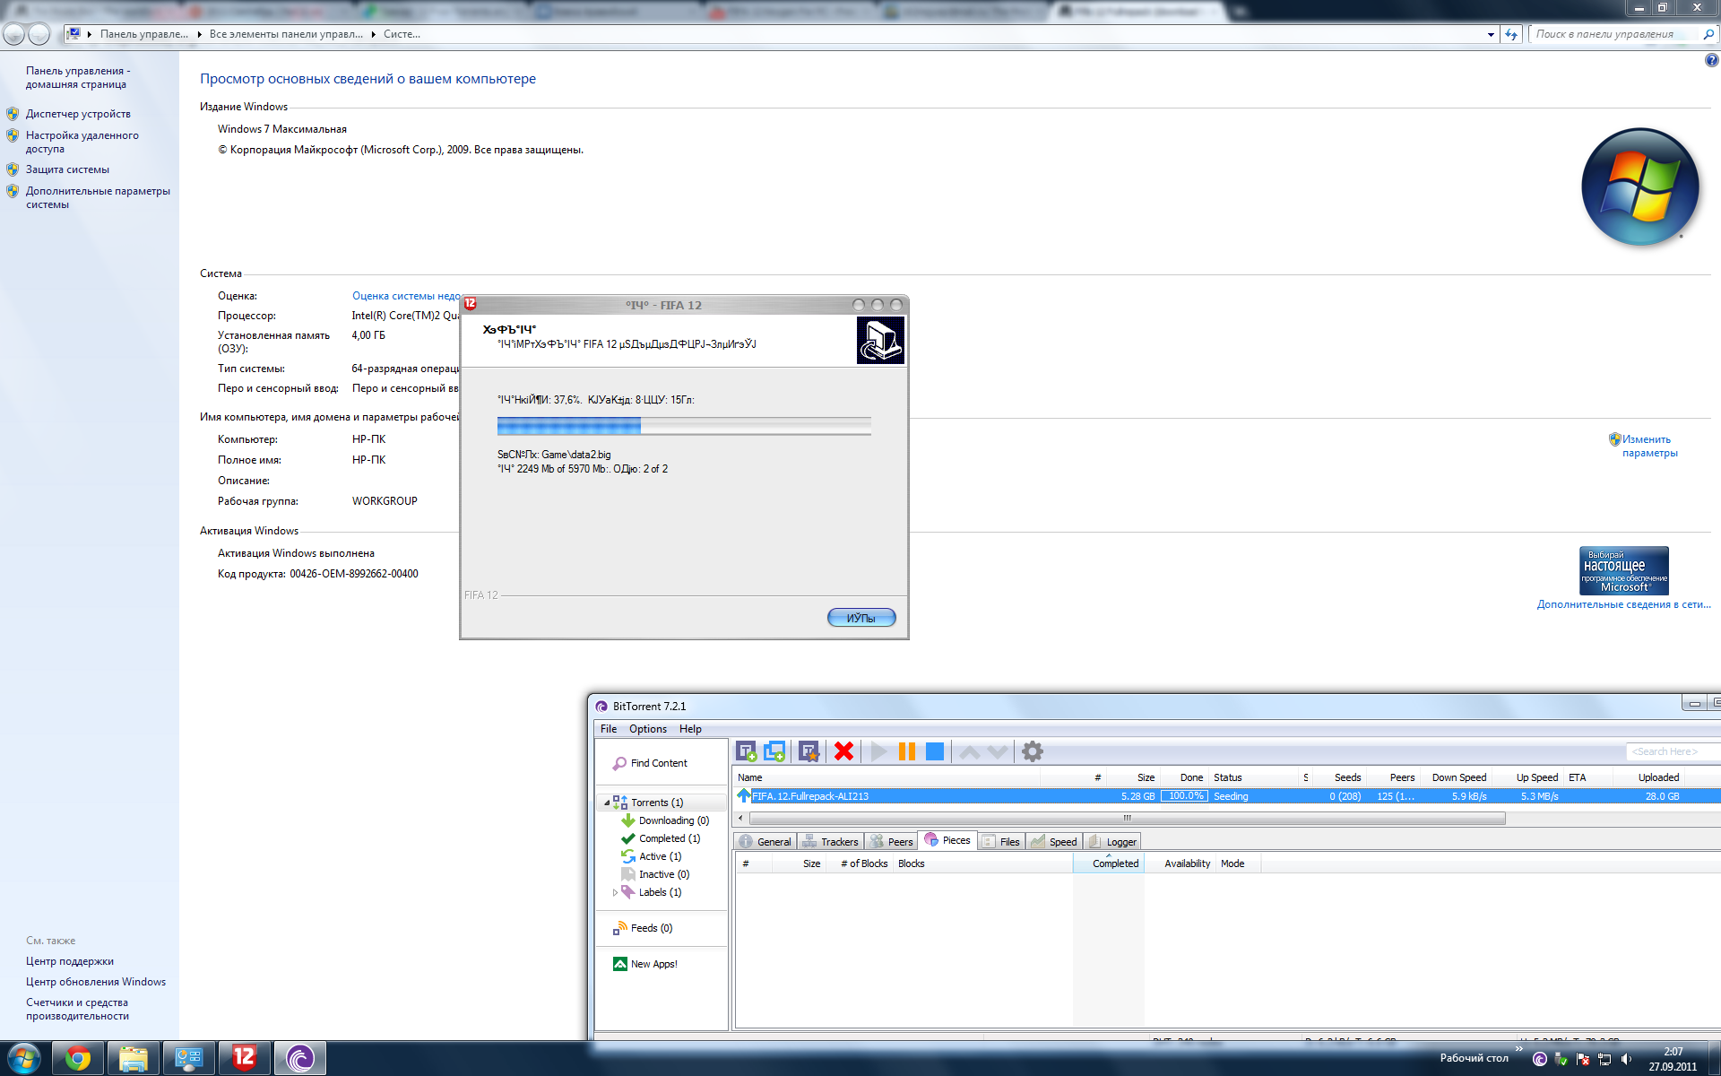The image size is (1721, 1076).
Task: Go to Панель управления домашняя страница
Action: coord(78,77)
